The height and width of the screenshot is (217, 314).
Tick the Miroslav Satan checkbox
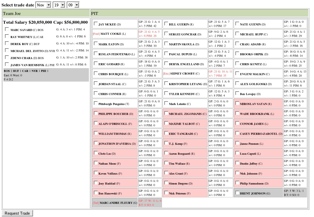(x=237, y=103)
